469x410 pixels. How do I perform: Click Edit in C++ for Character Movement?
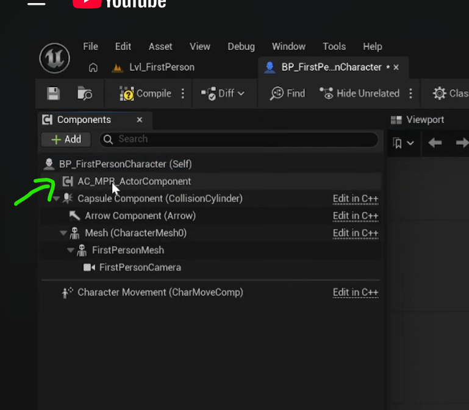coord(356,292)
